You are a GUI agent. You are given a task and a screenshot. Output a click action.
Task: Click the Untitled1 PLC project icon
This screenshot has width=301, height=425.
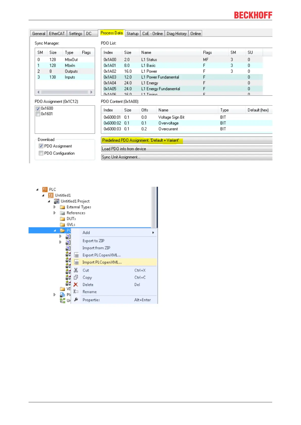point(51,195)
